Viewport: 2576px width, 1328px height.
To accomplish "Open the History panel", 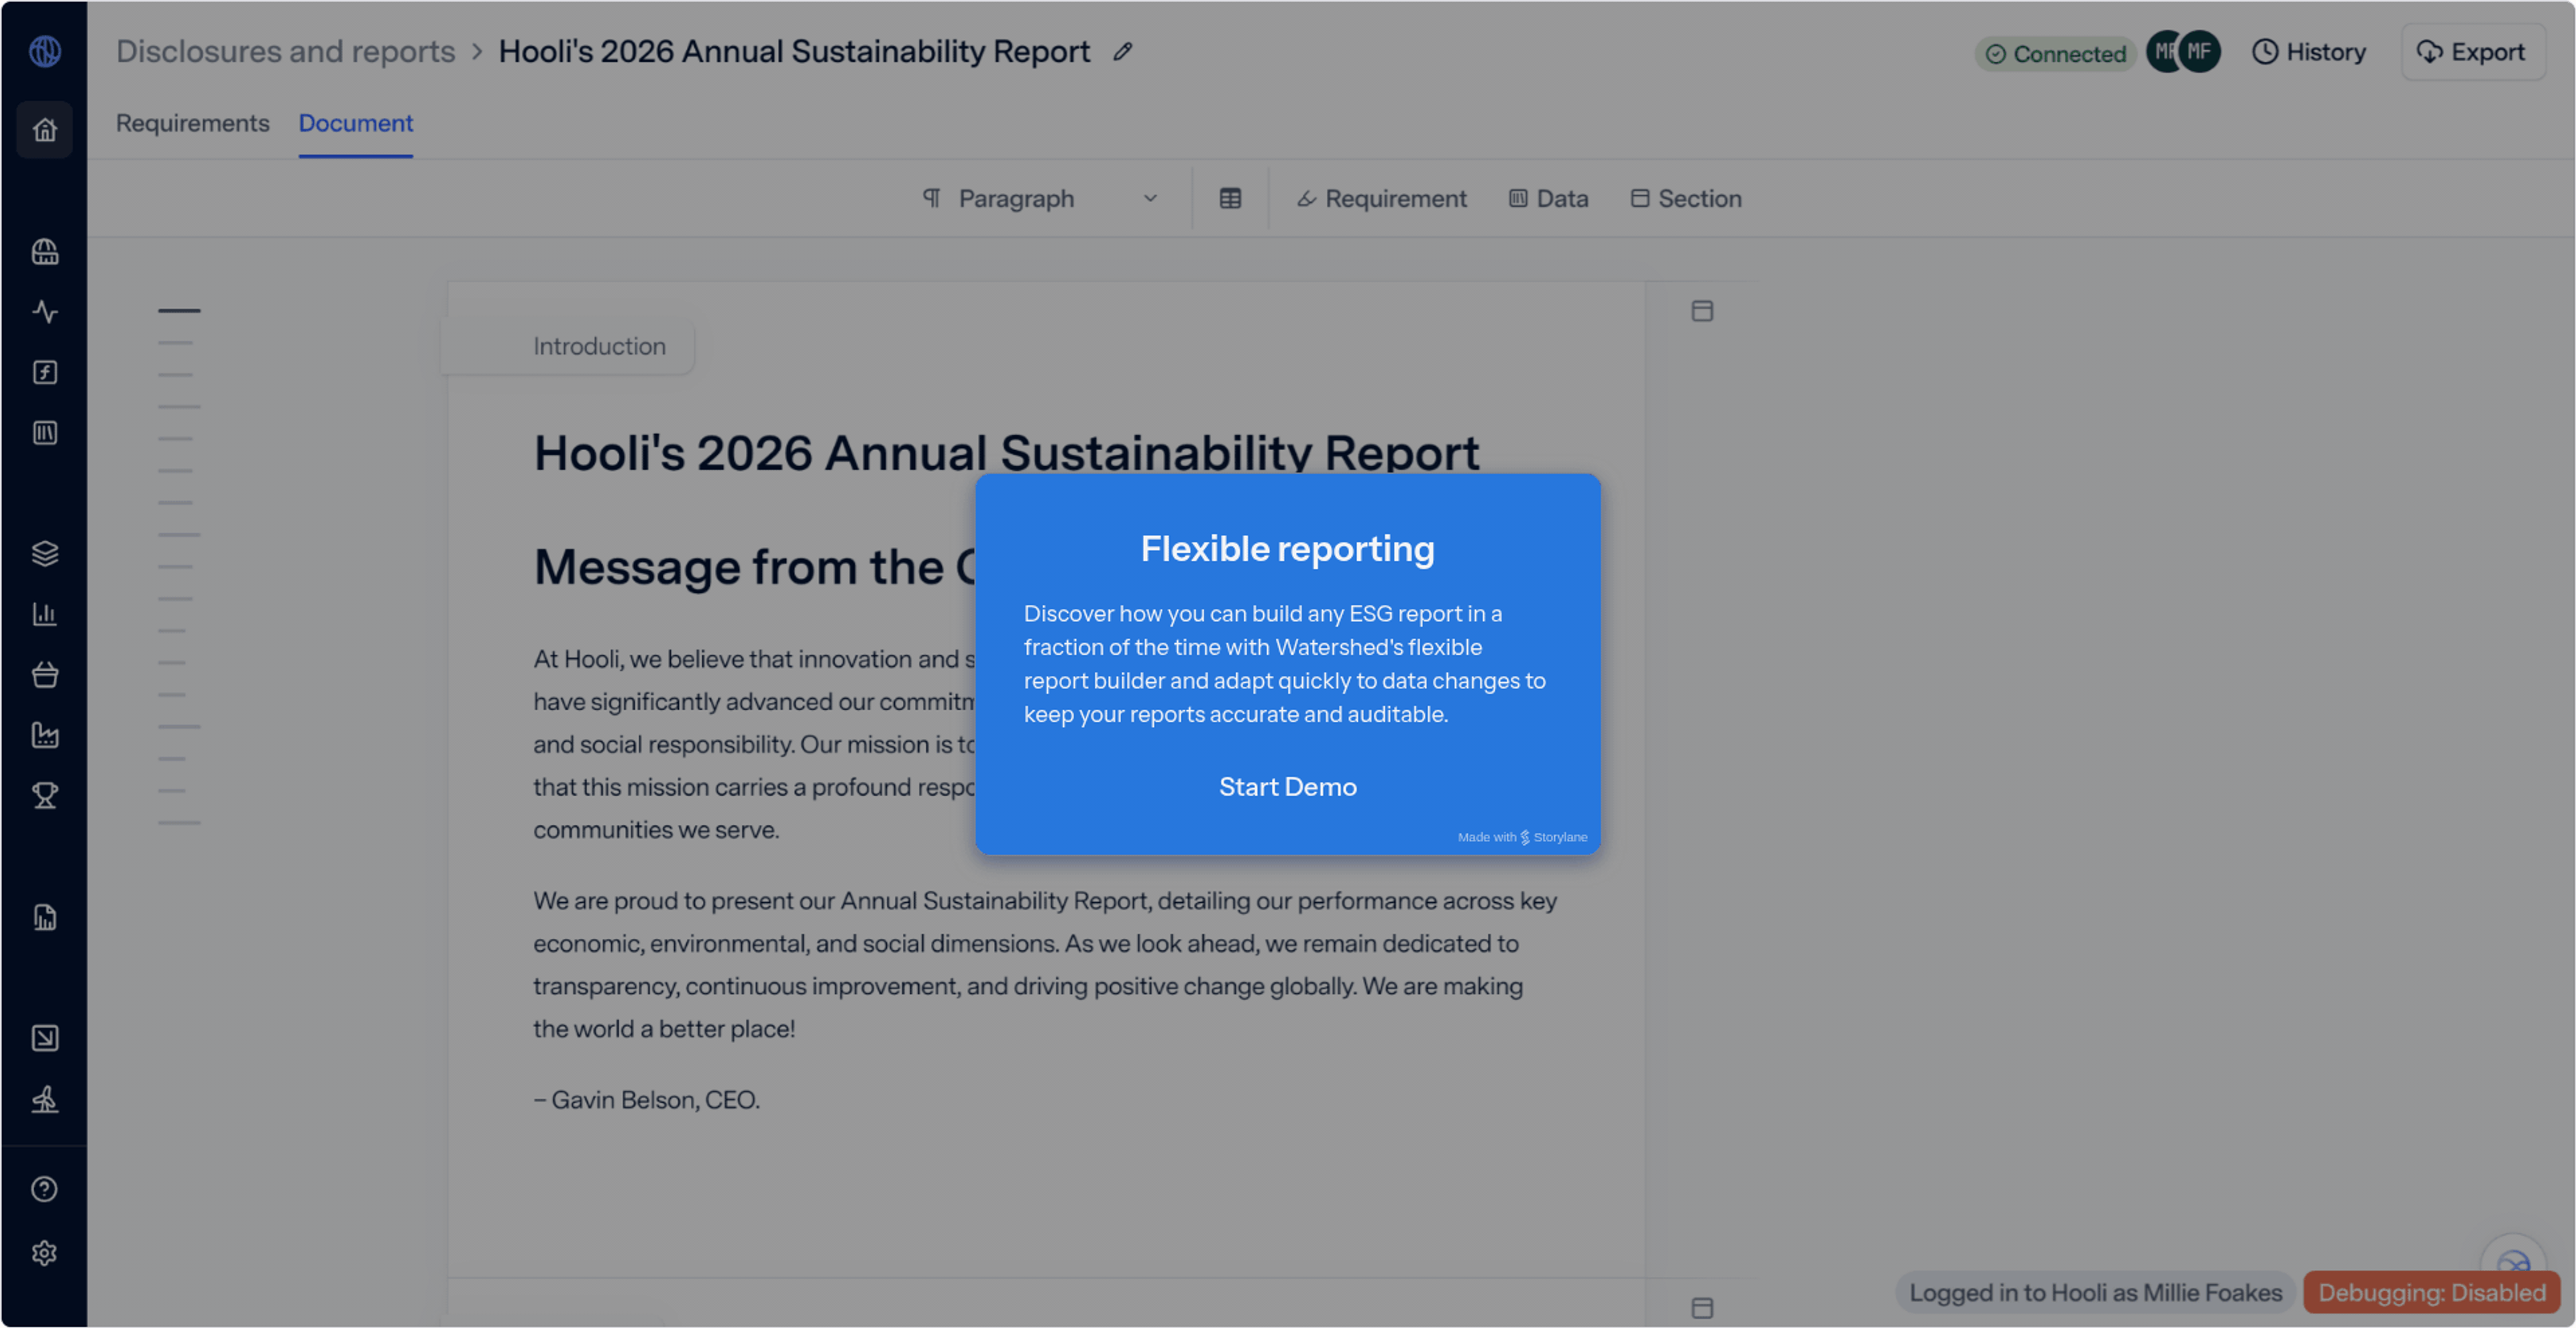I will (x=2309, y=52).
